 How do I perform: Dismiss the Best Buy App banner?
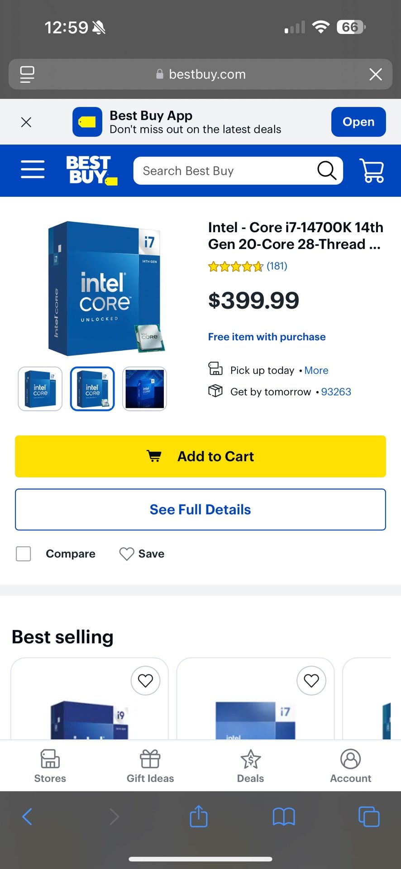(26, 122)
